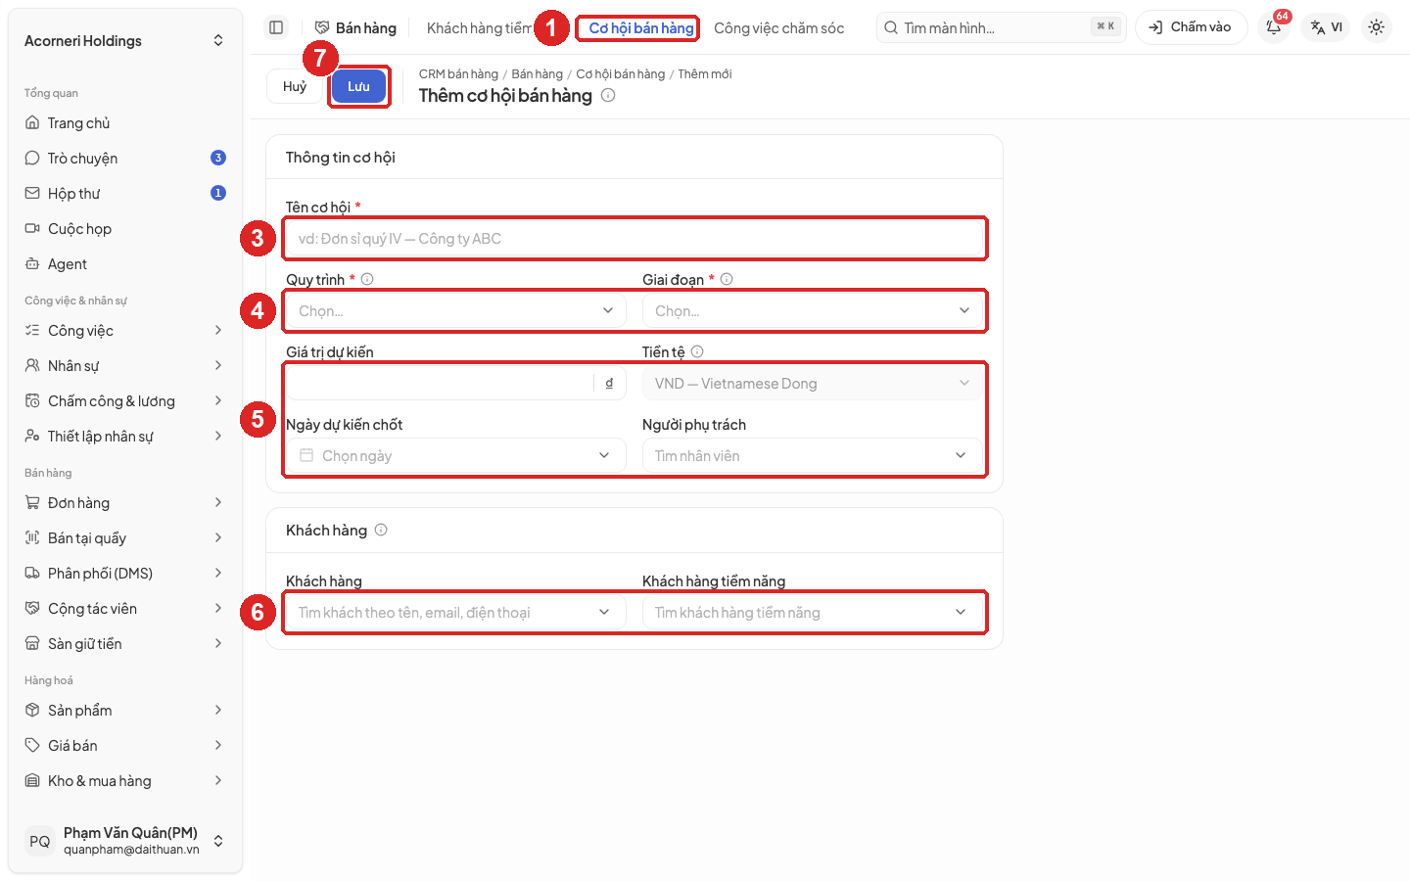The width and height of the screenshot is (1410, 881).
Task: Expand Chấm công & lương sidebar group
Action: point(125,401)
